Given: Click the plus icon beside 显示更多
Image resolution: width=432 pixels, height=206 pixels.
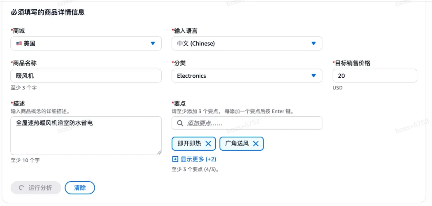Looking at the screenshot, I should click(175, 160).
